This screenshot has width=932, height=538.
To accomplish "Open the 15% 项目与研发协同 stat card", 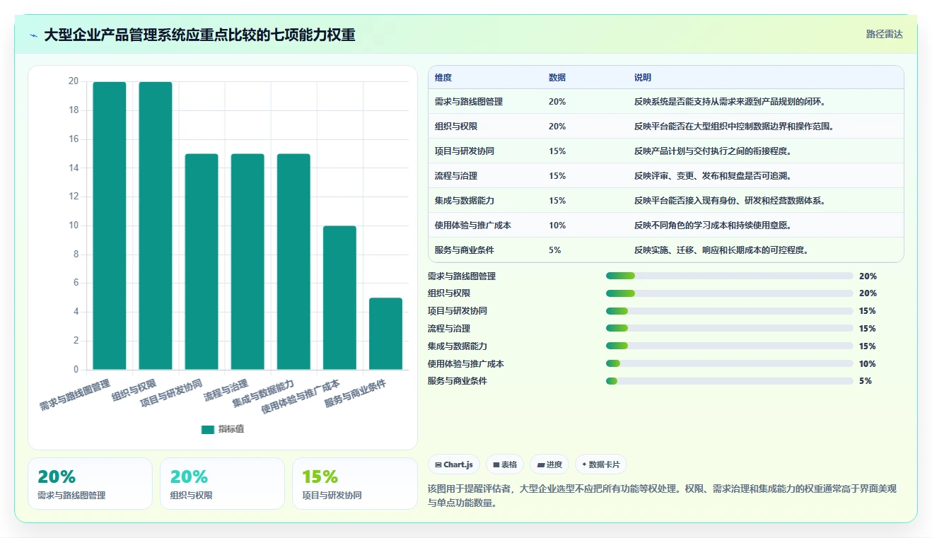I will pos(354,484).
